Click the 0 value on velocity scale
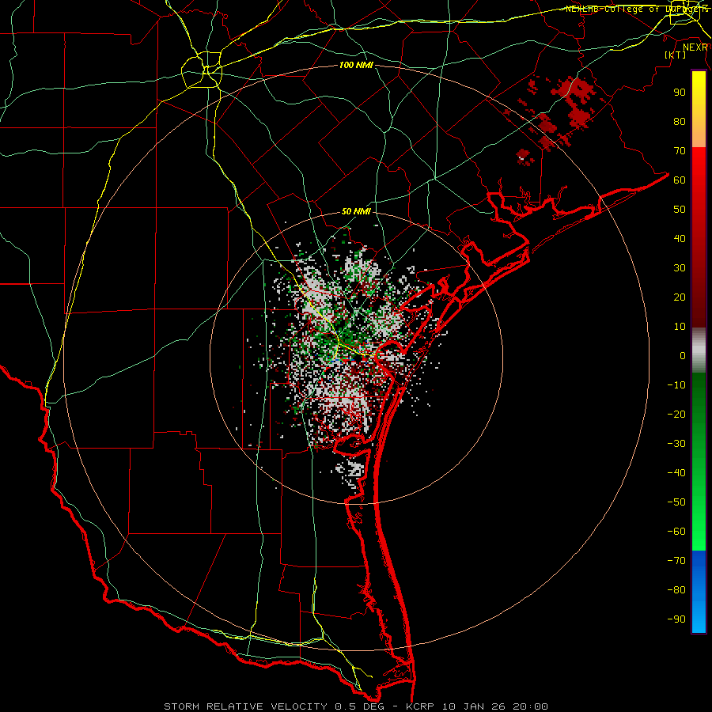712x712 pixels. (x=683, y=356)
